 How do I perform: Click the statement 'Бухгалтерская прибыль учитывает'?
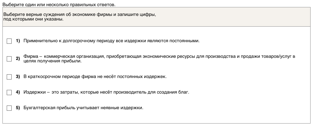click(83, 108)
